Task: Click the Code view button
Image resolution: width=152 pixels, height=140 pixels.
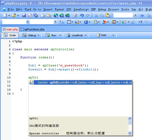Action: pyautogui.click(x=10, y=35)
